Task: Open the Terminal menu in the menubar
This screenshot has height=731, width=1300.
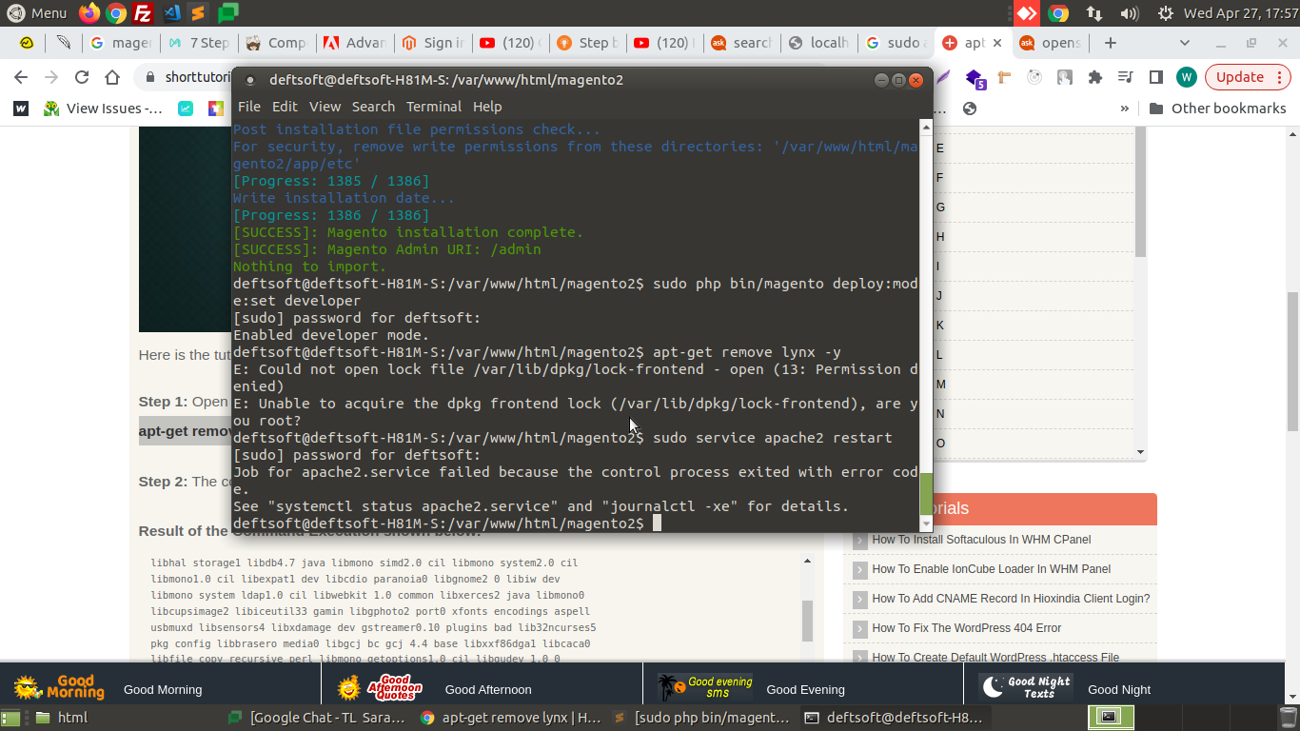Action: [433, 107]
